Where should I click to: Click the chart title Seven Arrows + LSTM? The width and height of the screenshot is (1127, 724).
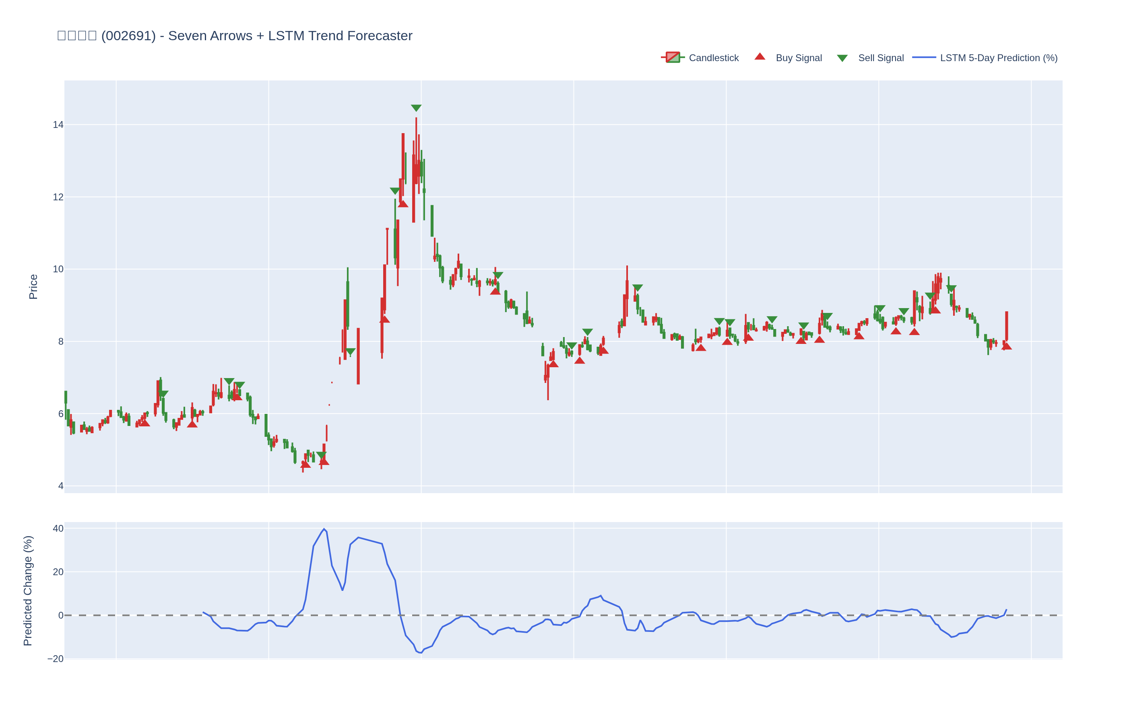(x=234, y=36)
